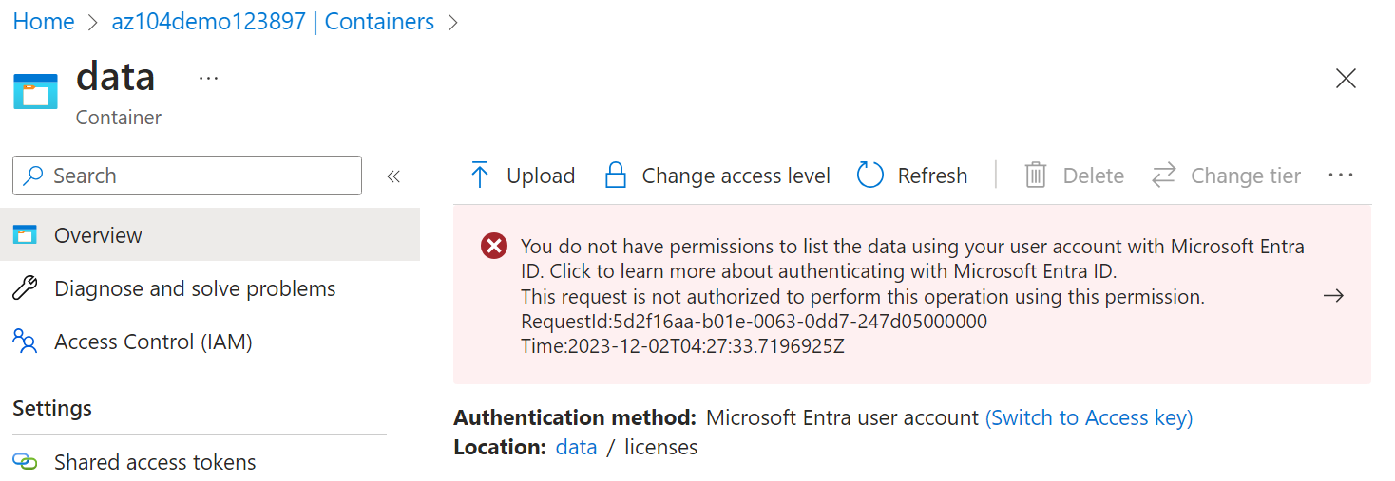Click the data container icon beside title
Screen dimensions: 1395x481
click(x=36, y=92)
